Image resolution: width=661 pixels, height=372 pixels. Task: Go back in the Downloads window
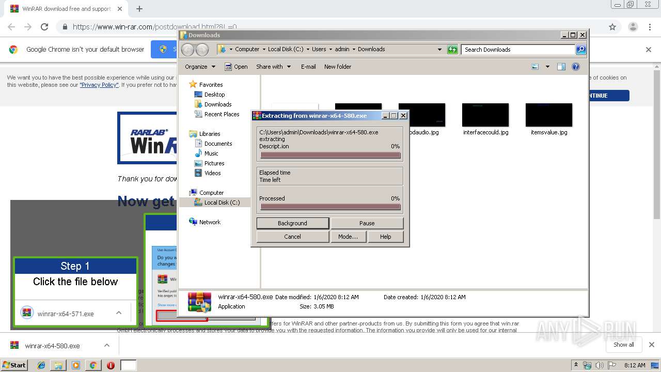pyautogui.click(x=188, y=50)
